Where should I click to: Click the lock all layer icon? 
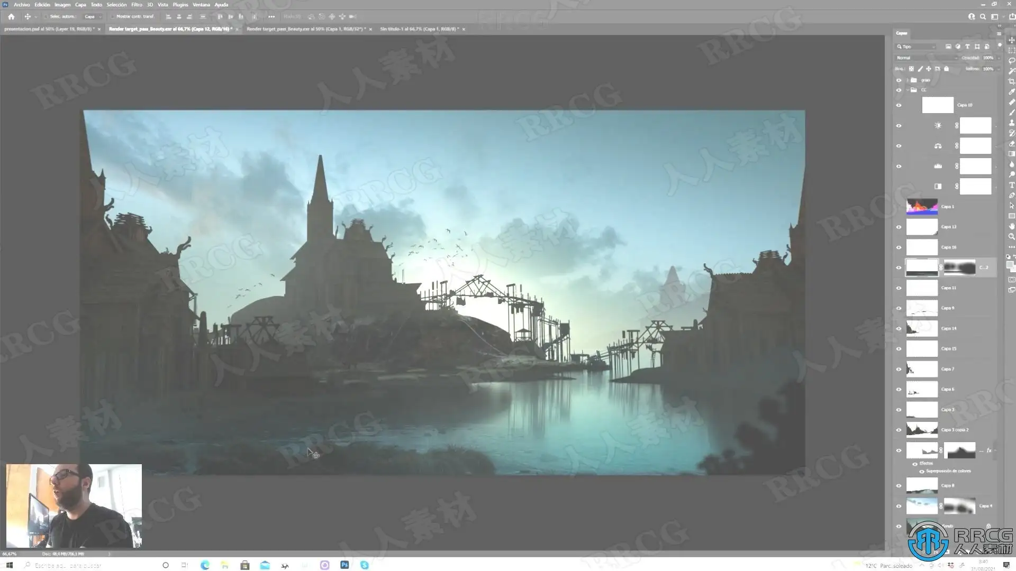coord(947,69)
